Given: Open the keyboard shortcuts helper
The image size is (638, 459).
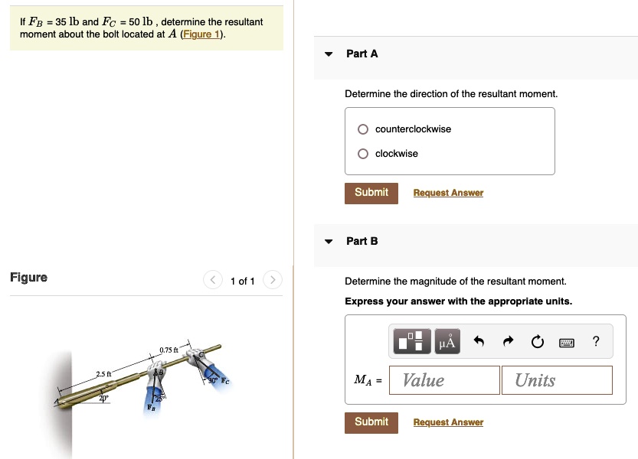Looking at the screenshot, I should (x=566, y=341).
